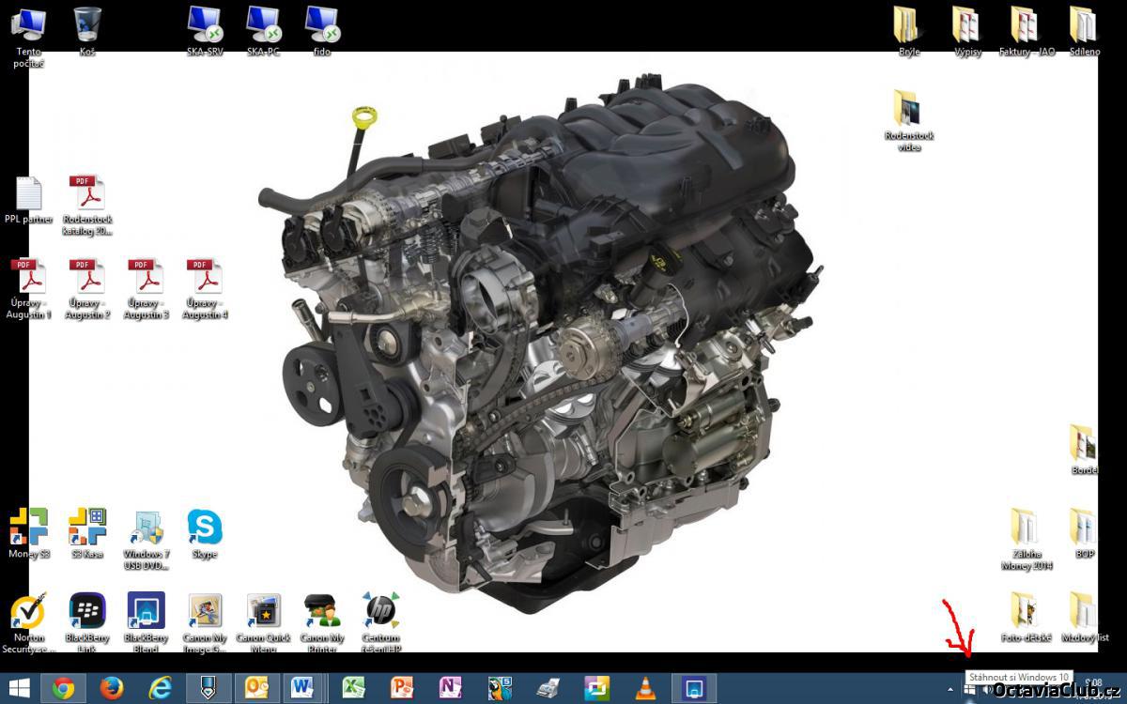Click the Get Windows 10 tray icon

click(969, 689)
